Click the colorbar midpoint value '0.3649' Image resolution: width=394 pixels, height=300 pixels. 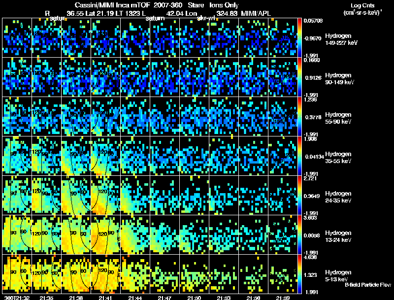313,196
